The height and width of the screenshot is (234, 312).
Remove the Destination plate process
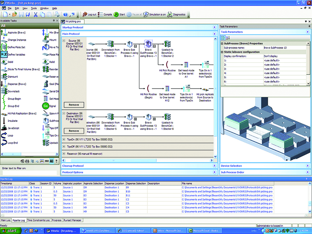(x=74, y=131)
